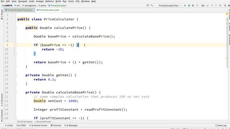This screenshot has width=230, height=129.
Task: Click the readProfitConstant() call on line 24
Action: pos(105,110)
